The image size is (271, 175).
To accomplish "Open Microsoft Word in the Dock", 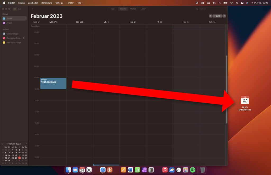I will tap(130, 170).
